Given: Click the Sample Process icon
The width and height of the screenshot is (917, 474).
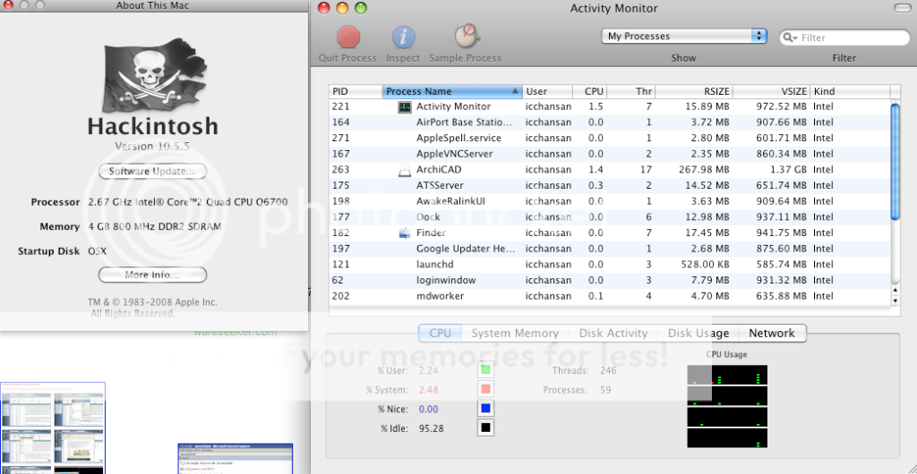Looking at the screenshot, I should [x=467, y=37].
